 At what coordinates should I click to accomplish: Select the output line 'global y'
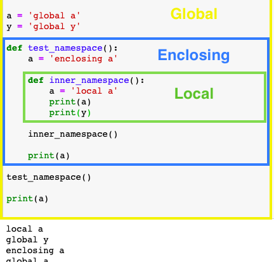tap(27, 240)
